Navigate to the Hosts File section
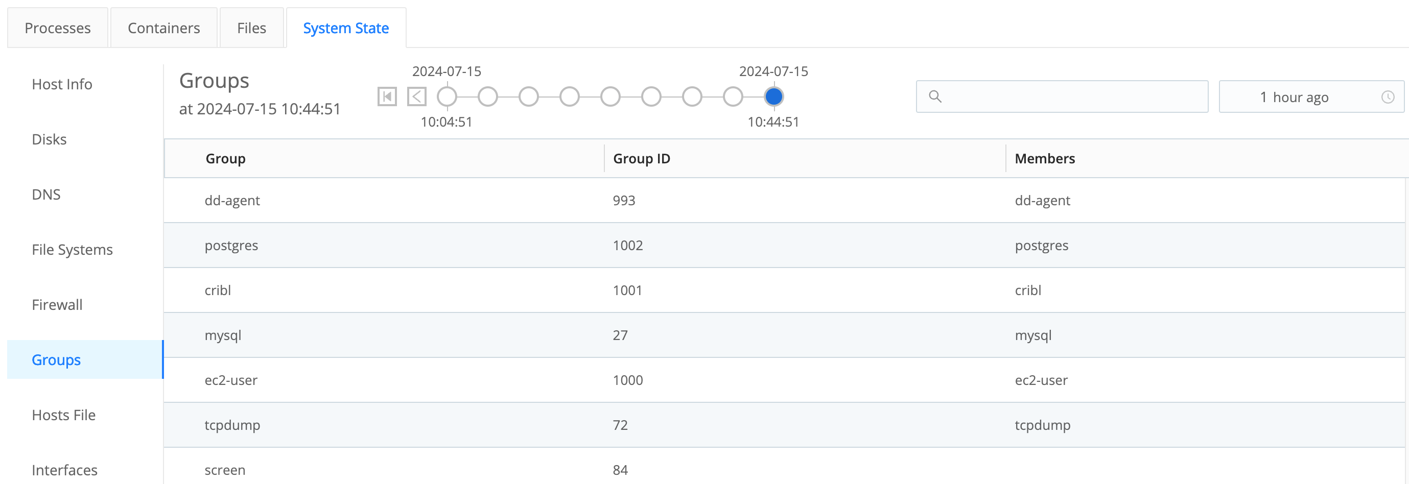 tap(63, 415)
